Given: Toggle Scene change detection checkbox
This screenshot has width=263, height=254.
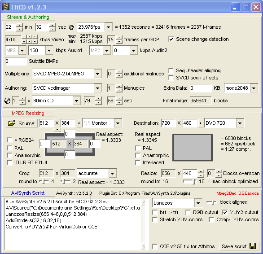Looking at the screenshot, I should click(x=171, y=39).
